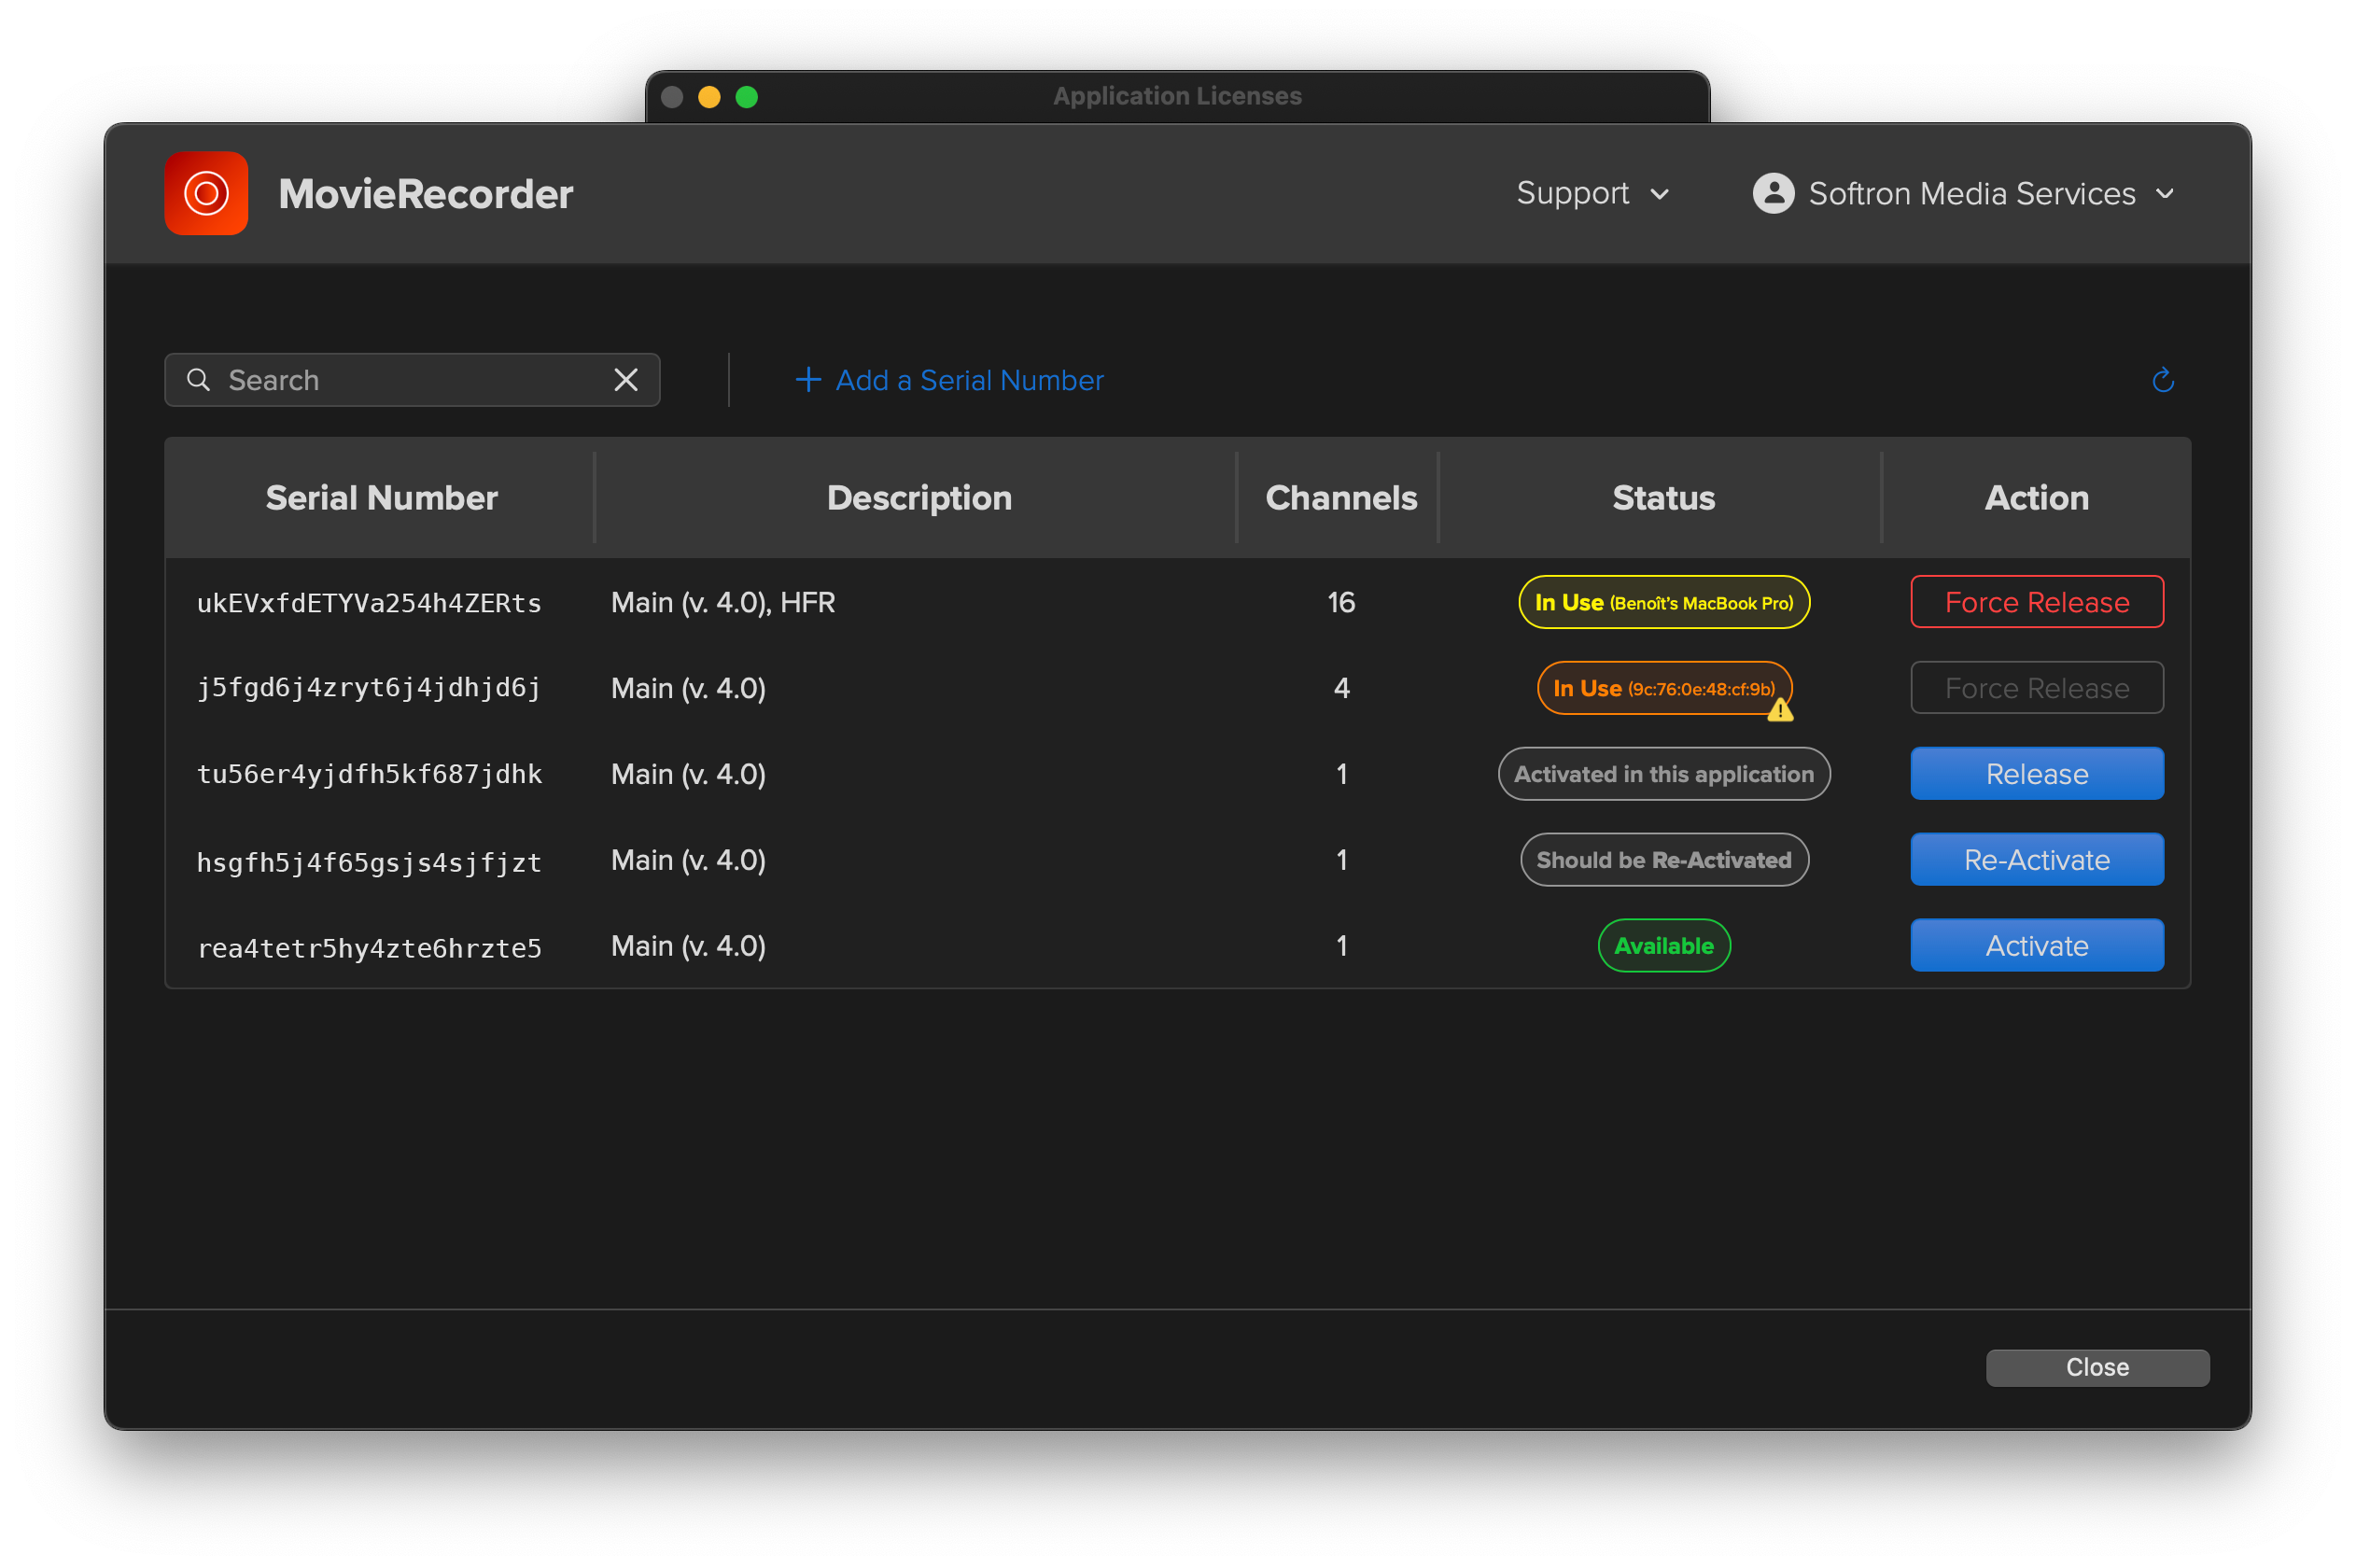Select serial number j5fgd6j4zryt6j4jdhjd6j
Viewport: 2356px width, 1568px height.
(x=369, y=689)
